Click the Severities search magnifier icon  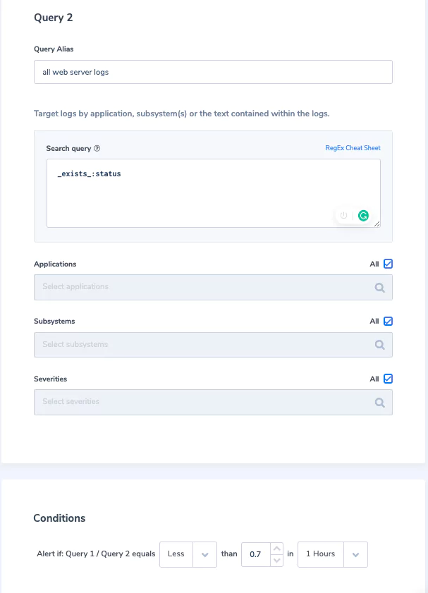[x=379, y=403]
